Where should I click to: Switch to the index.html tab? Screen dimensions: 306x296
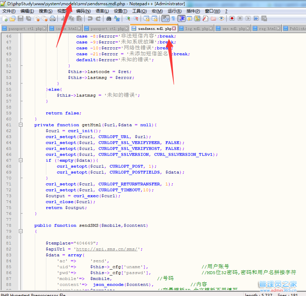[65, 29]
